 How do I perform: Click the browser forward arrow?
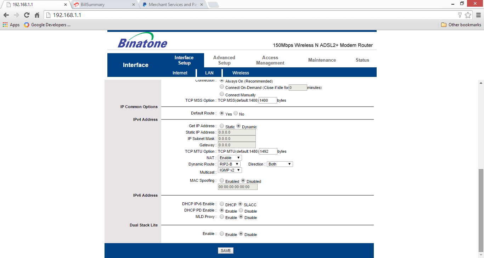[x=16, y=15]
